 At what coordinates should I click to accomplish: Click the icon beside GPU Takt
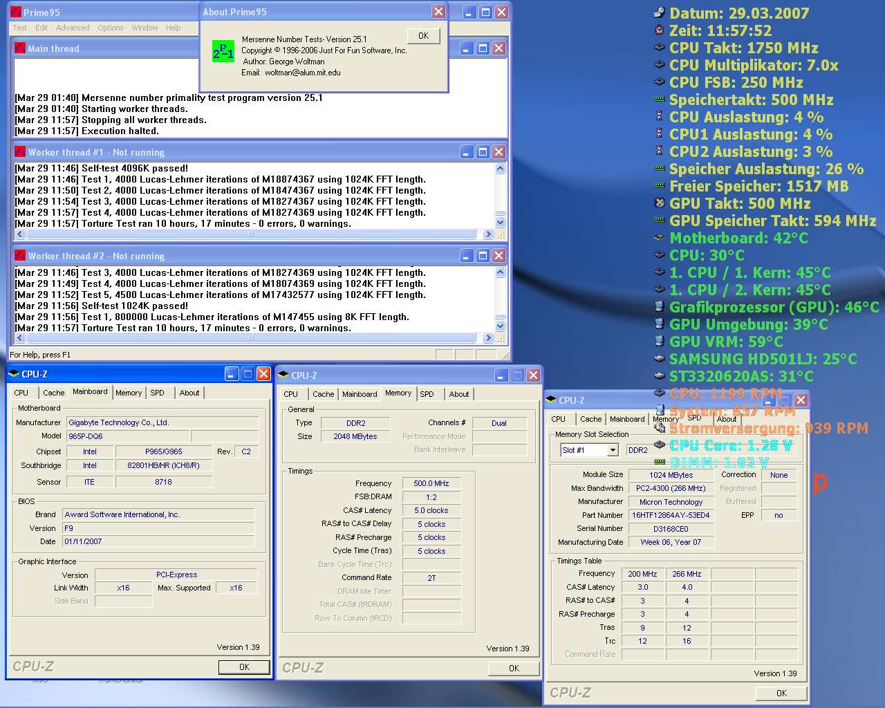[659, 203]
